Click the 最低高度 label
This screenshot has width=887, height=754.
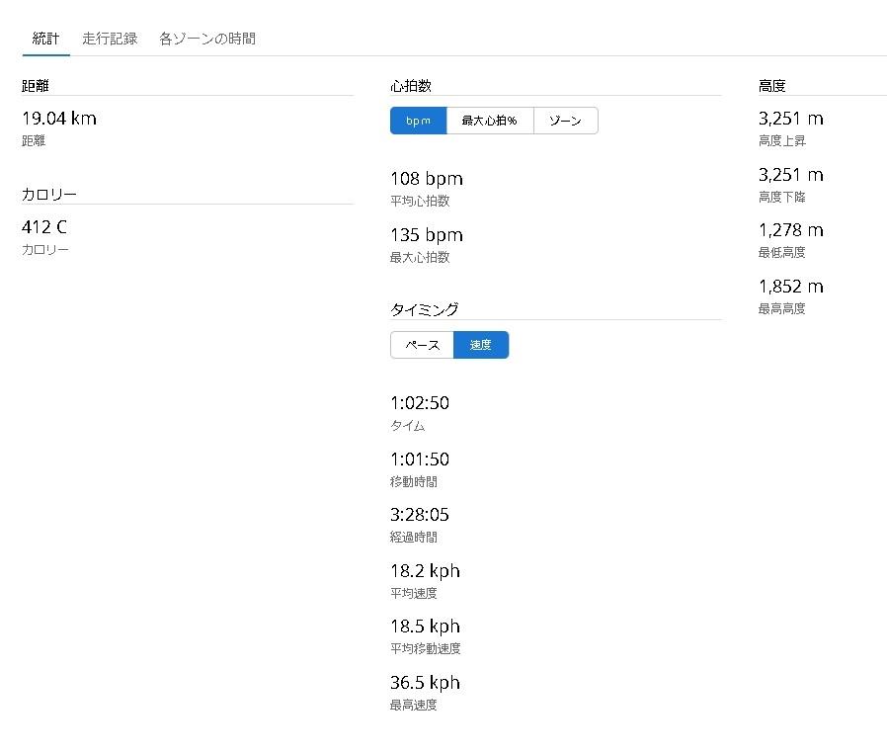[781, 252]
